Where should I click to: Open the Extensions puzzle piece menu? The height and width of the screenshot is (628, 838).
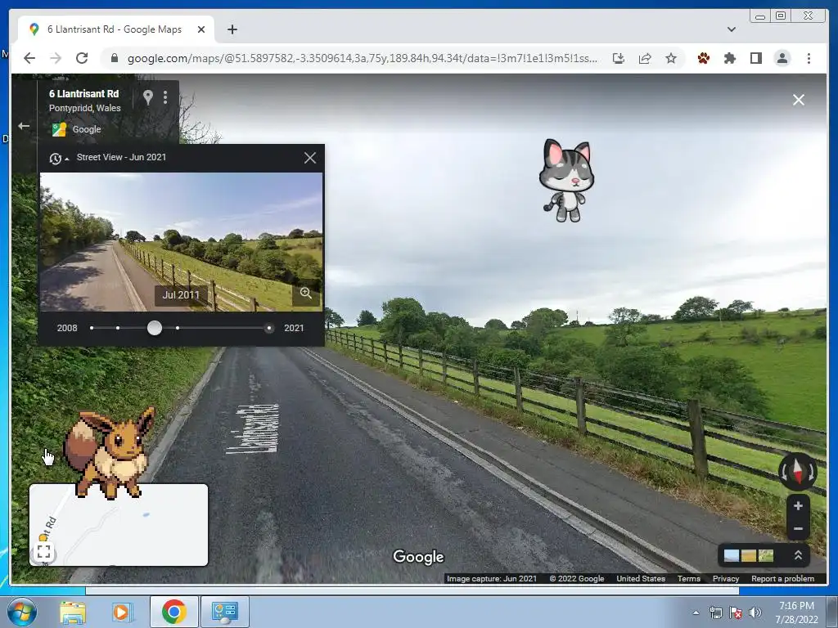(729, 58)
